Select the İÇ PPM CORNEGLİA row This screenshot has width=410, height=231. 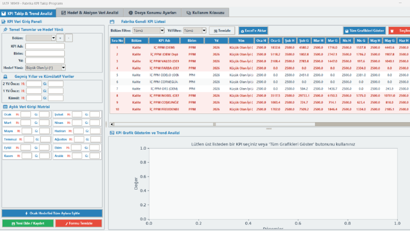click(x=260, y=82)
